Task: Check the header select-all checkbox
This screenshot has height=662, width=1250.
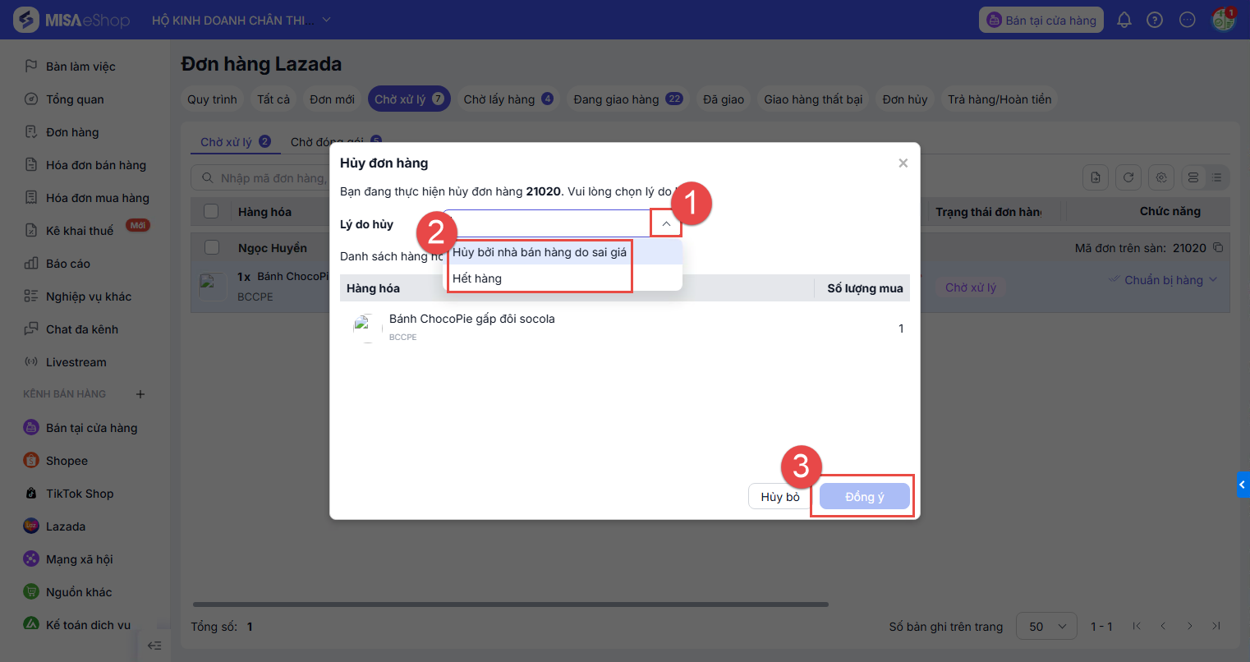Action: (211, 211)
